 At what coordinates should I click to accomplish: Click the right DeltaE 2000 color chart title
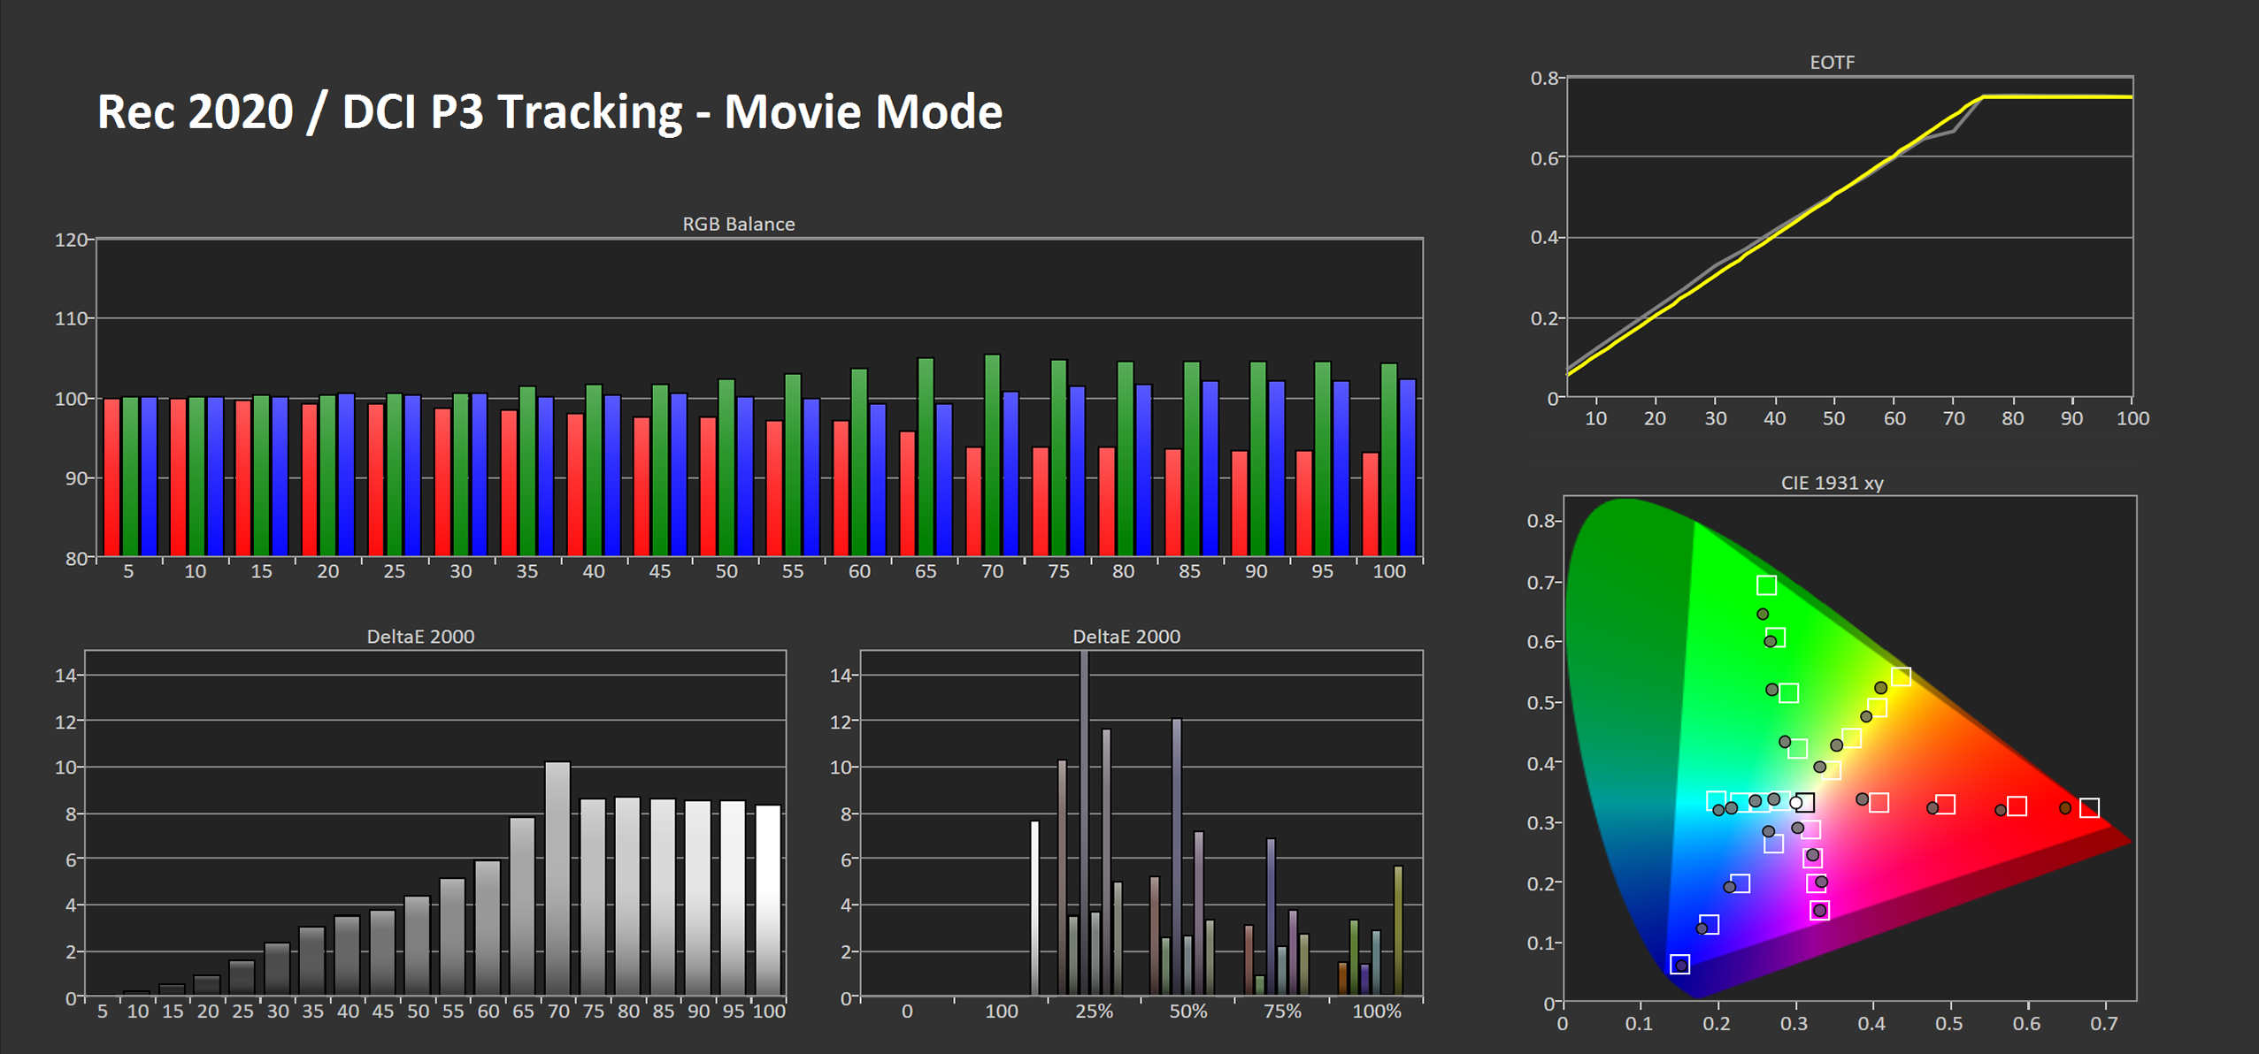pos(1126,637)
